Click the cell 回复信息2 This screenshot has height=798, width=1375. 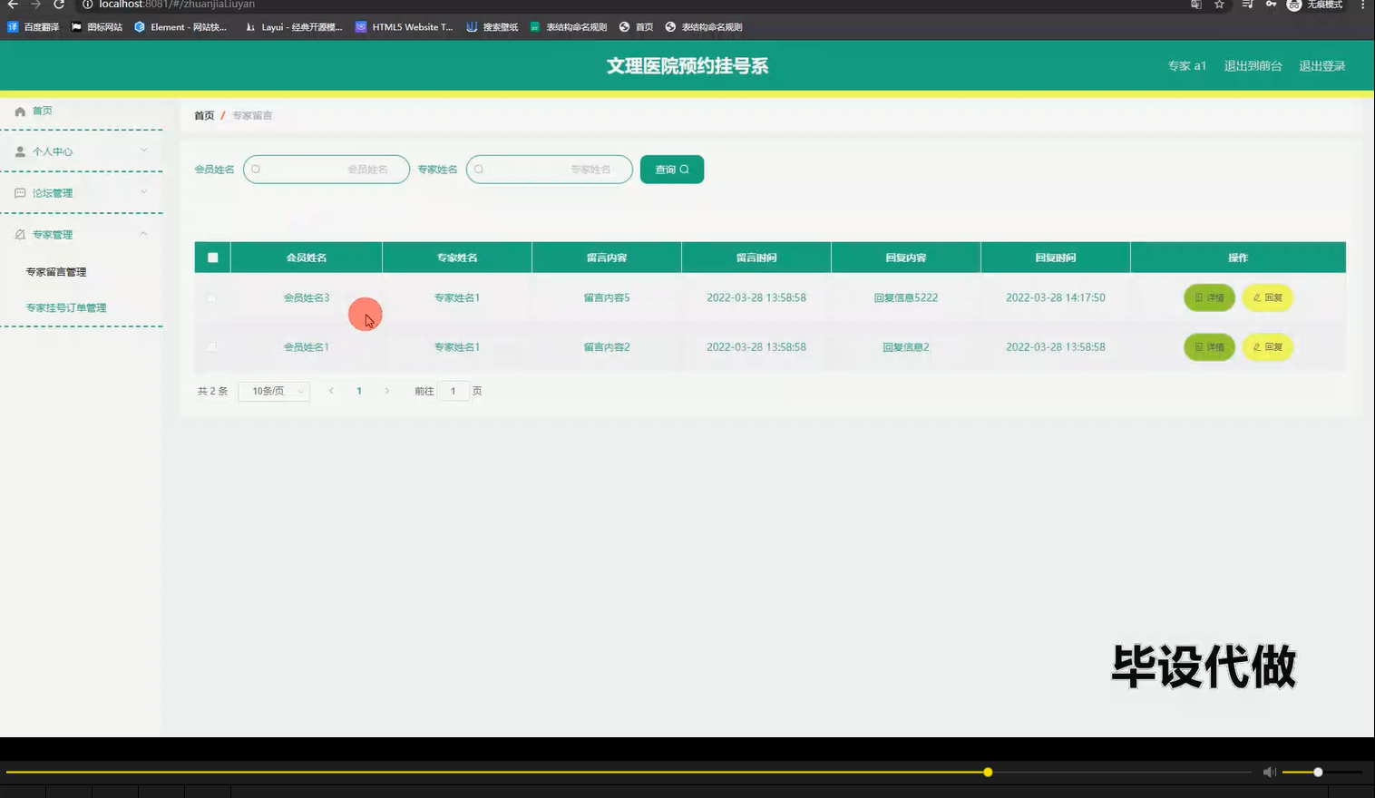click(x=906, y=347)
